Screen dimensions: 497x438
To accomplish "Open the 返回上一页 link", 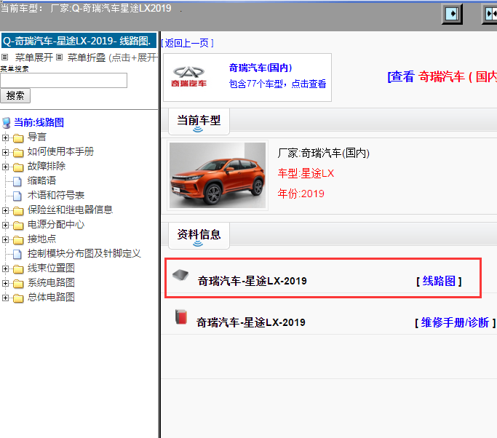I will pos(187,43).
